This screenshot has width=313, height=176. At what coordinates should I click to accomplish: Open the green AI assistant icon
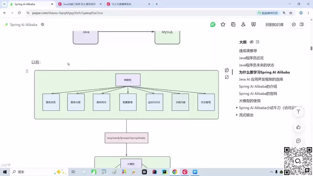213,24
